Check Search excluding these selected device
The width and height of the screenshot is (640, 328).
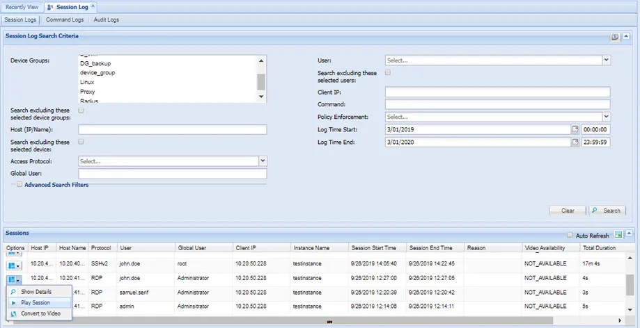81,142
